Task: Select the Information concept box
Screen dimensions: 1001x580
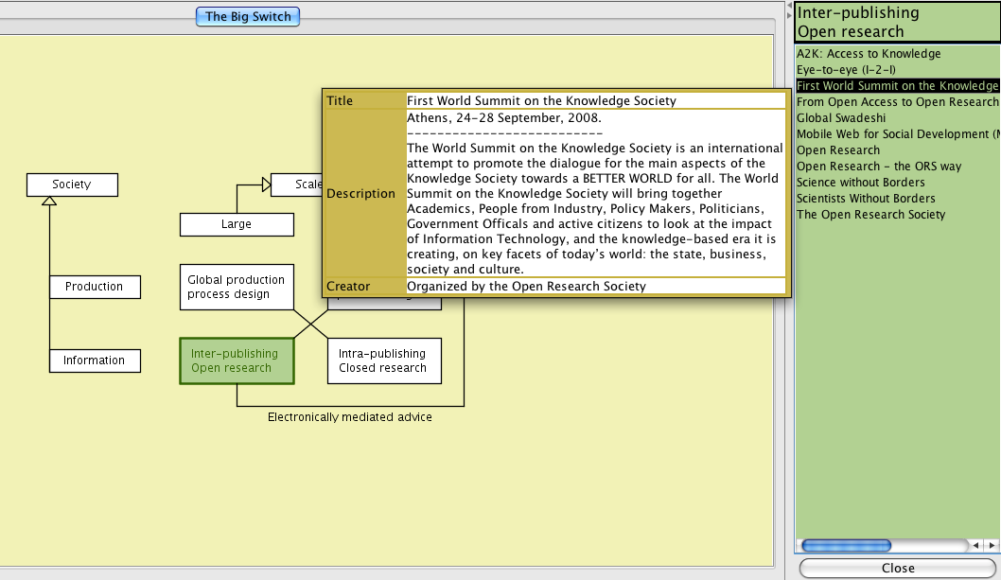Action: (94, 360)
